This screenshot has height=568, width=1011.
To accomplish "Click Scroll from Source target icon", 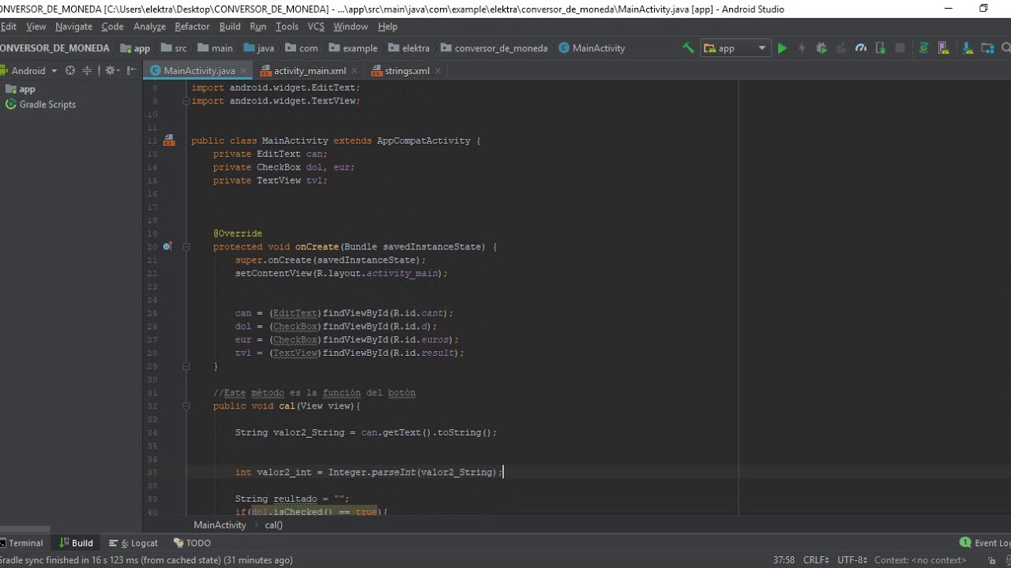I will pyautogui.click(x=70, y=70).
